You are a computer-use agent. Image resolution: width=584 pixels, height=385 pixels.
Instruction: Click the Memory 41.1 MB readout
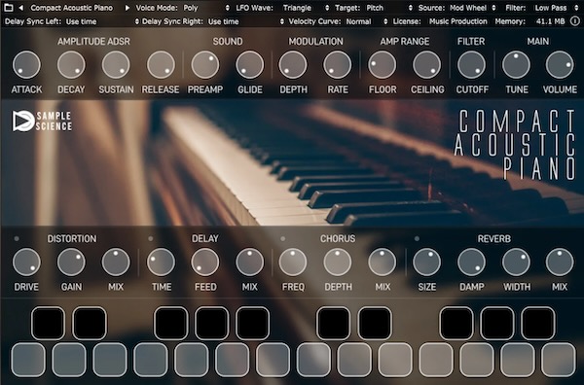(529, 21)
